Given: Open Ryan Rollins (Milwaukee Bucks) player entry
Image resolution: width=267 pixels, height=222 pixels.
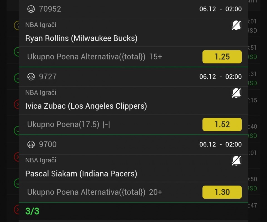Looking at the screenshot, I should click(x=81, y=38).
